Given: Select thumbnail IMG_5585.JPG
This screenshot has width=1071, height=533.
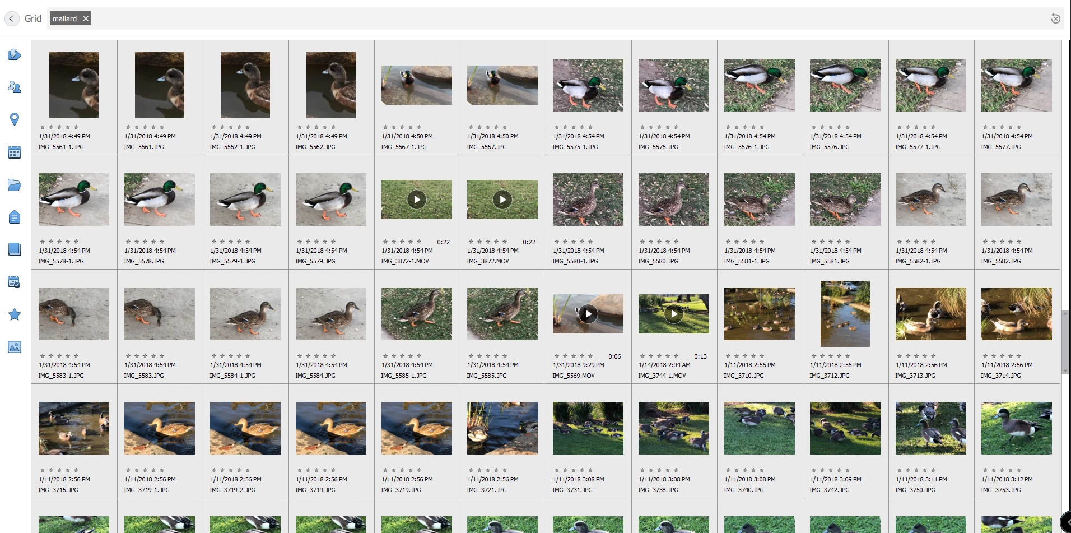Looking at the screenshot, I should pyautogui.click(x=502, y=314).
